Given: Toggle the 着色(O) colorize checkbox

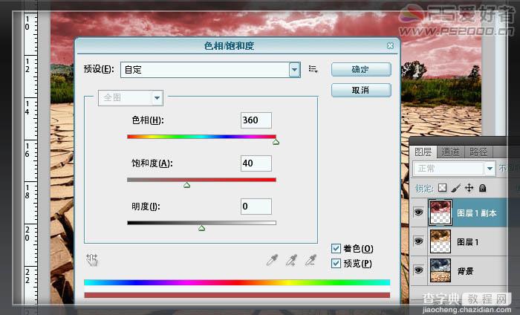Looking at the screenshot, I should point(336,248).
